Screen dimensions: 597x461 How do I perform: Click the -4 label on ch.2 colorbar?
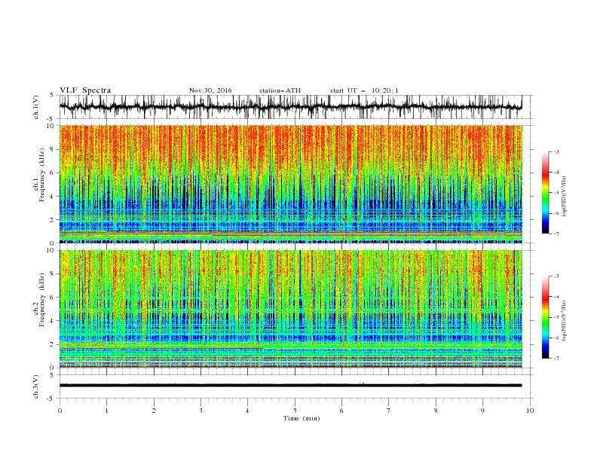[556, 297]
